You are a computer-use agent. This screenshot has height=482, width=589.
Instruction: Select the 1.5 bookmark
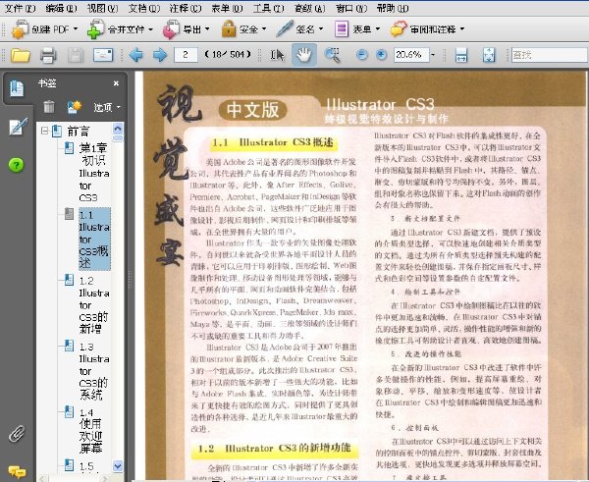pyautogui.click(x=86, y=466)
